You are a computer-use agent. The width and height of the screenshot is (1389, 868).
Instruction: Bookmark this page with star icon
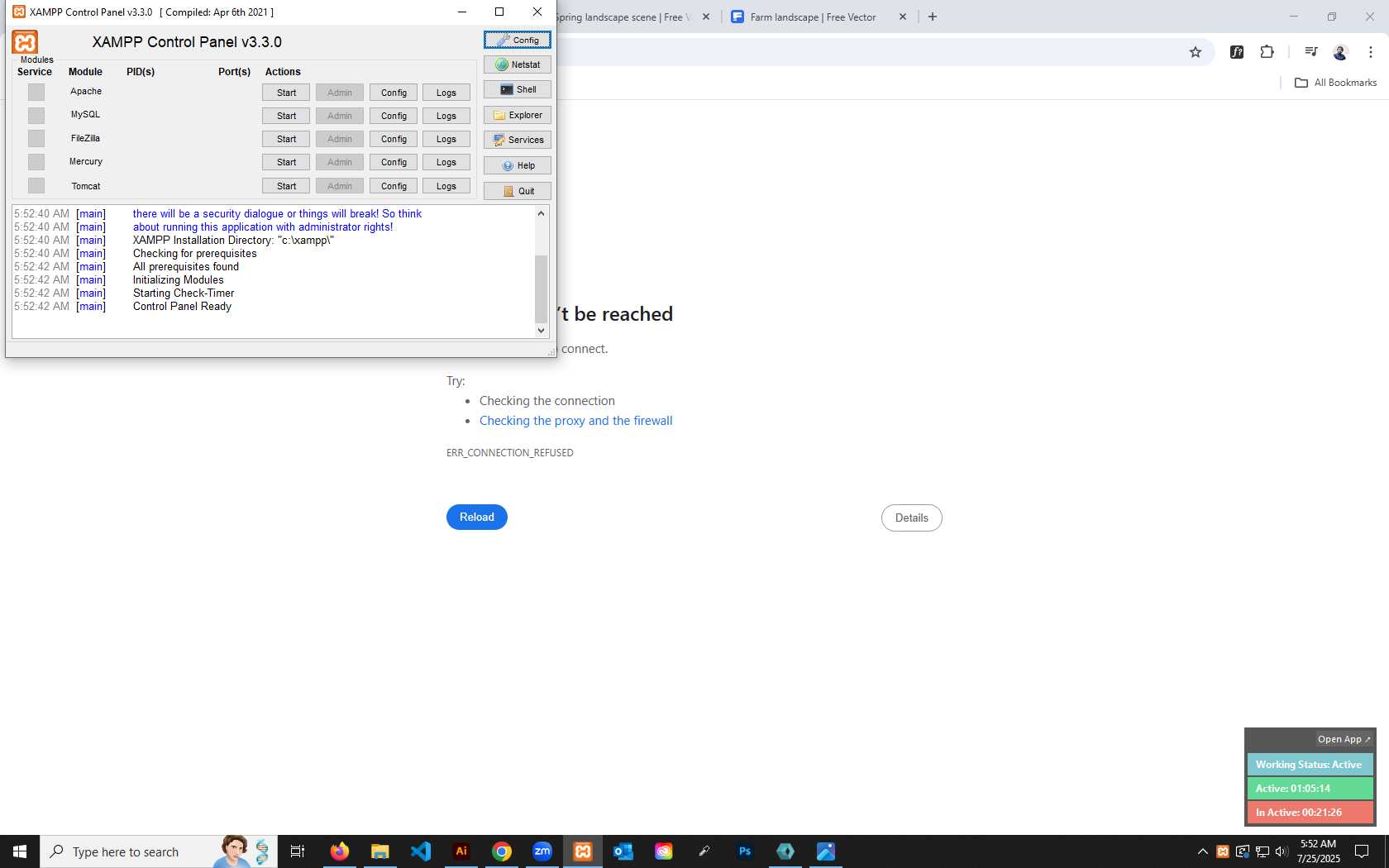[x=1196, y=52]
